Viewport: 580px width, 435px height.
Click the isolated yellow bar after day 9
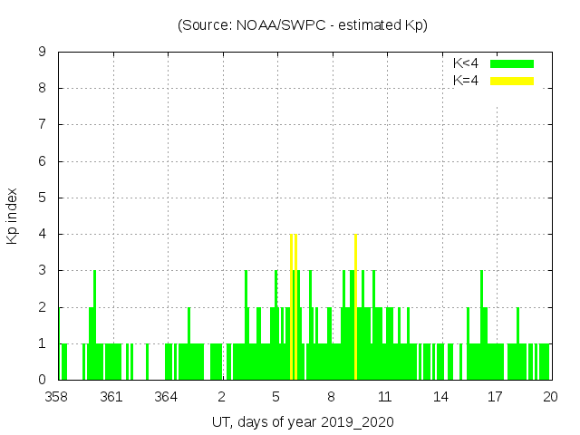coord(355,308)
